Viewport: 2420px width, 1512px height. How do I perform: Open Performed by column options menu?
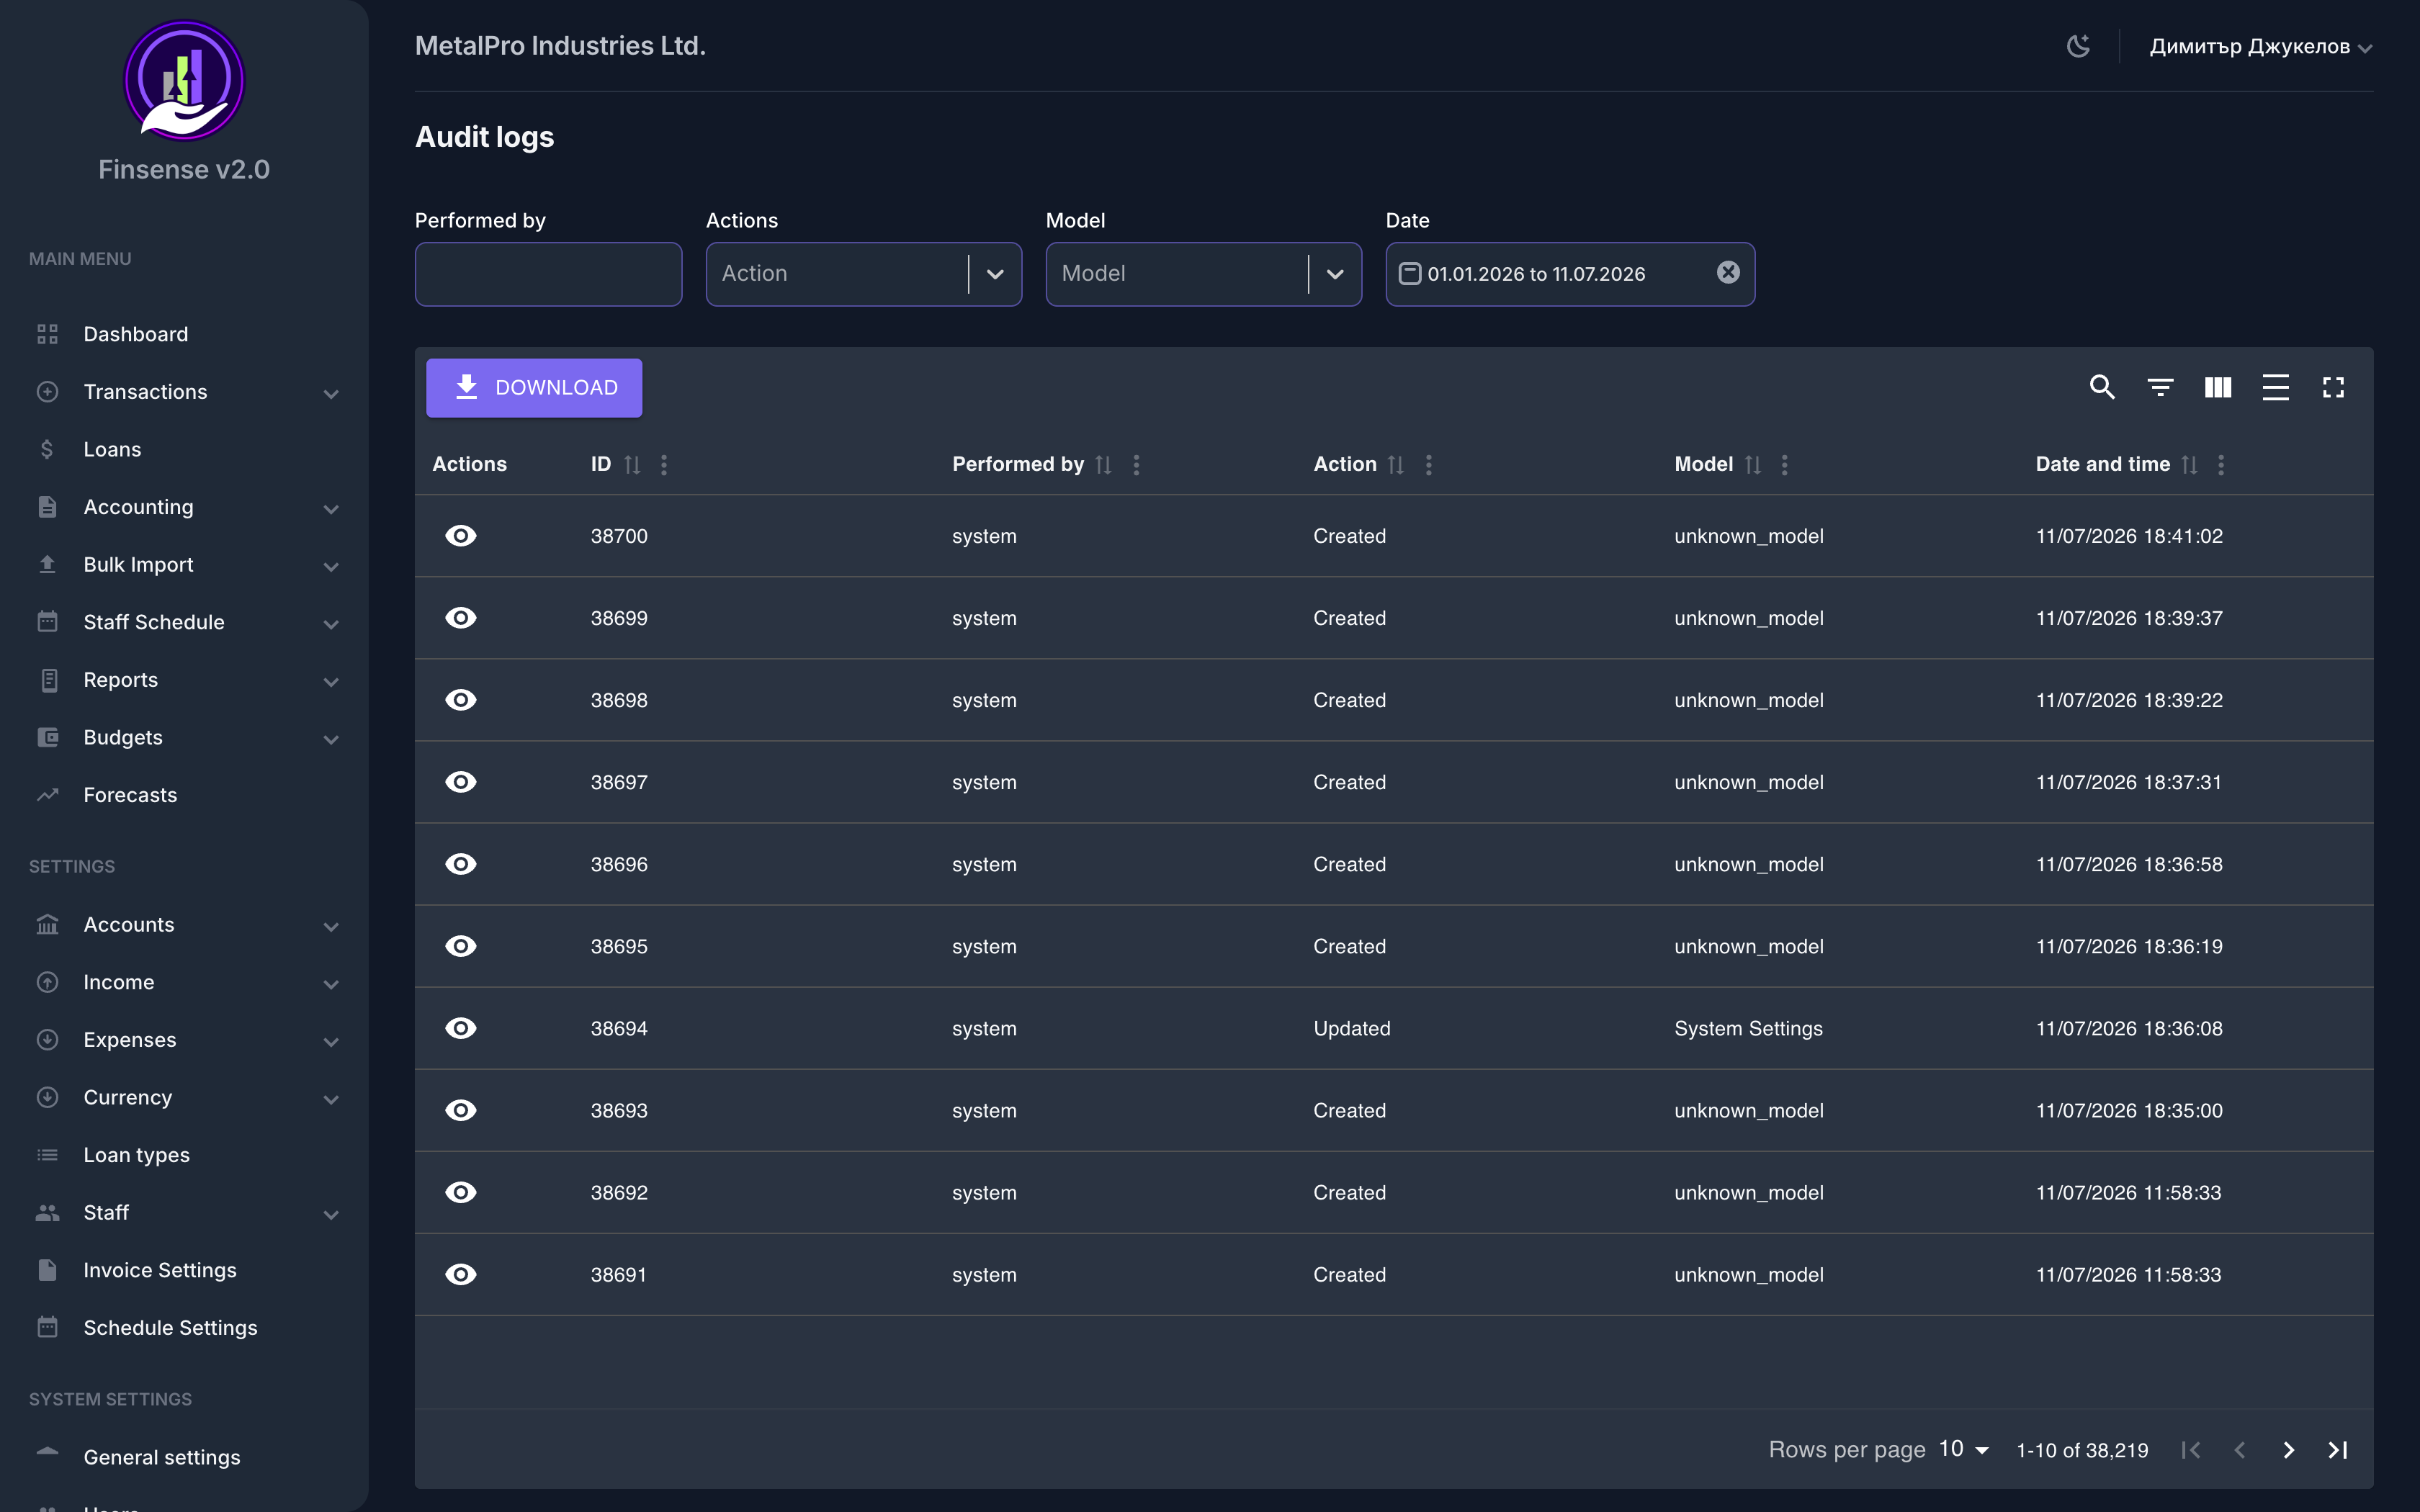coord(1136,464)
